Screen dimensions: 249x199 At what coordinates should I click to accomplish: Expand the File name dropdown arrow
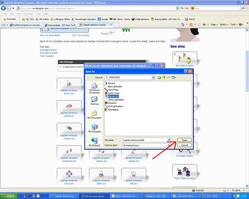(x=169, y=140)
